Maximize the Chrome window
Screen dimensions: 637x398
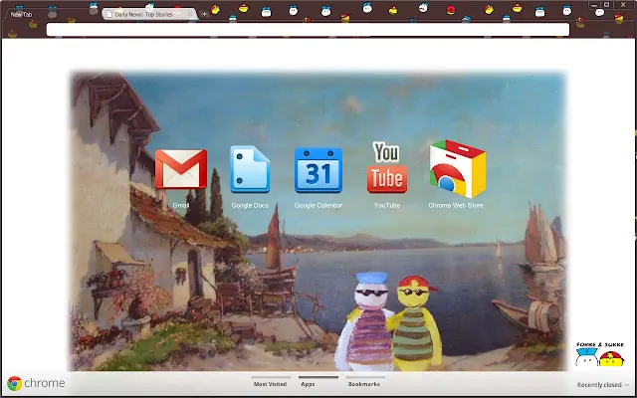click(606, 4)
